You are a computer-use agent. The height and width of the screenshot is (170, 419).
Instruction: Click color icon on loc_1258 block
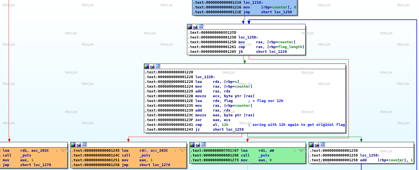[x=311, y=145]
